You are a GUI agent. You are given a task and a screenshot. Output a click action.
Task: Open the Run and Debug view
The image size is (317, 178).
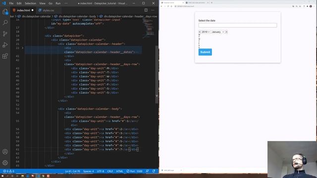click(5, 45)
